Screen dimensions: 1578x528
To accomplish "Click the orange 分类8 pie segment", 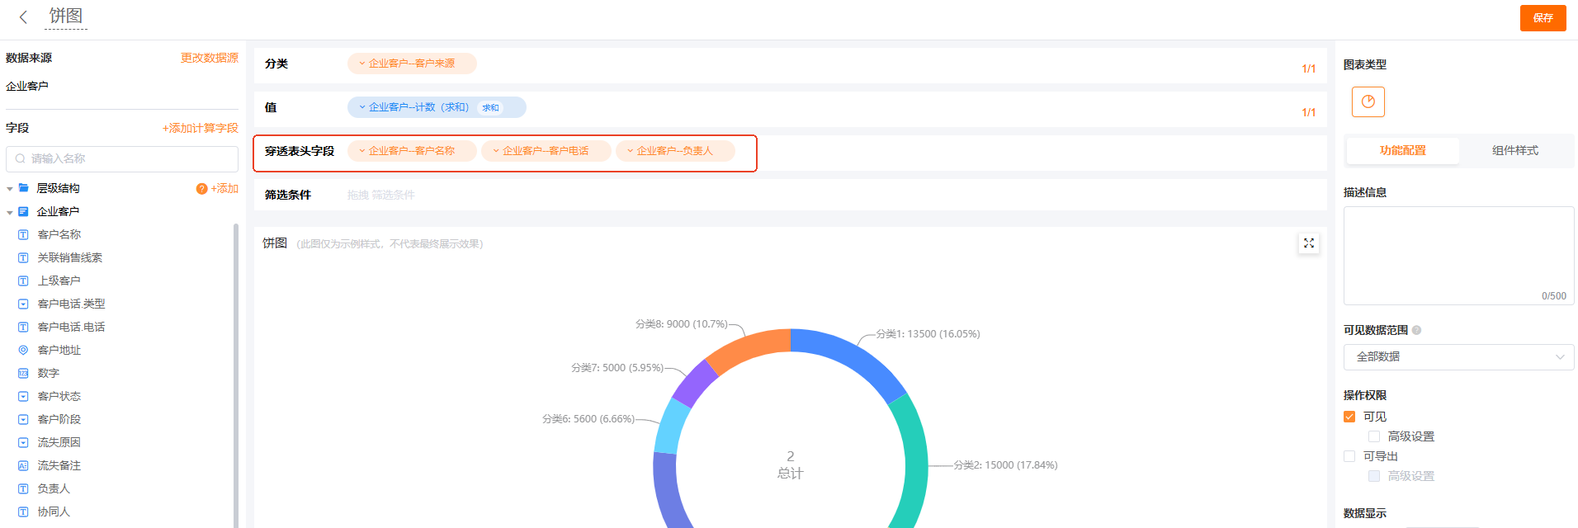I will point(747,350).
